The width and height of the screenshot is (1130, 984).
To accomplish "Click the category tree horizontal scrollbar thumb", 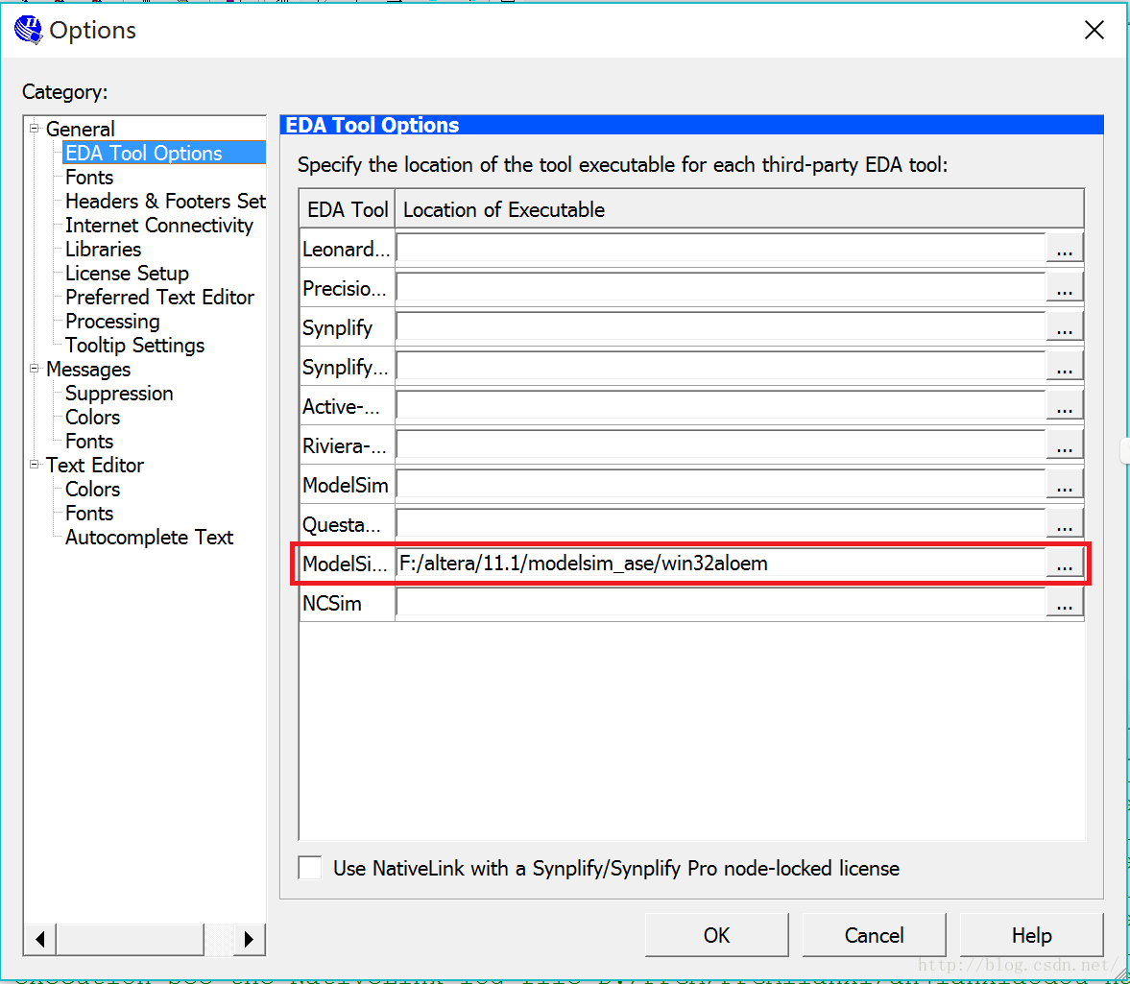I will [x=131, y=939].
